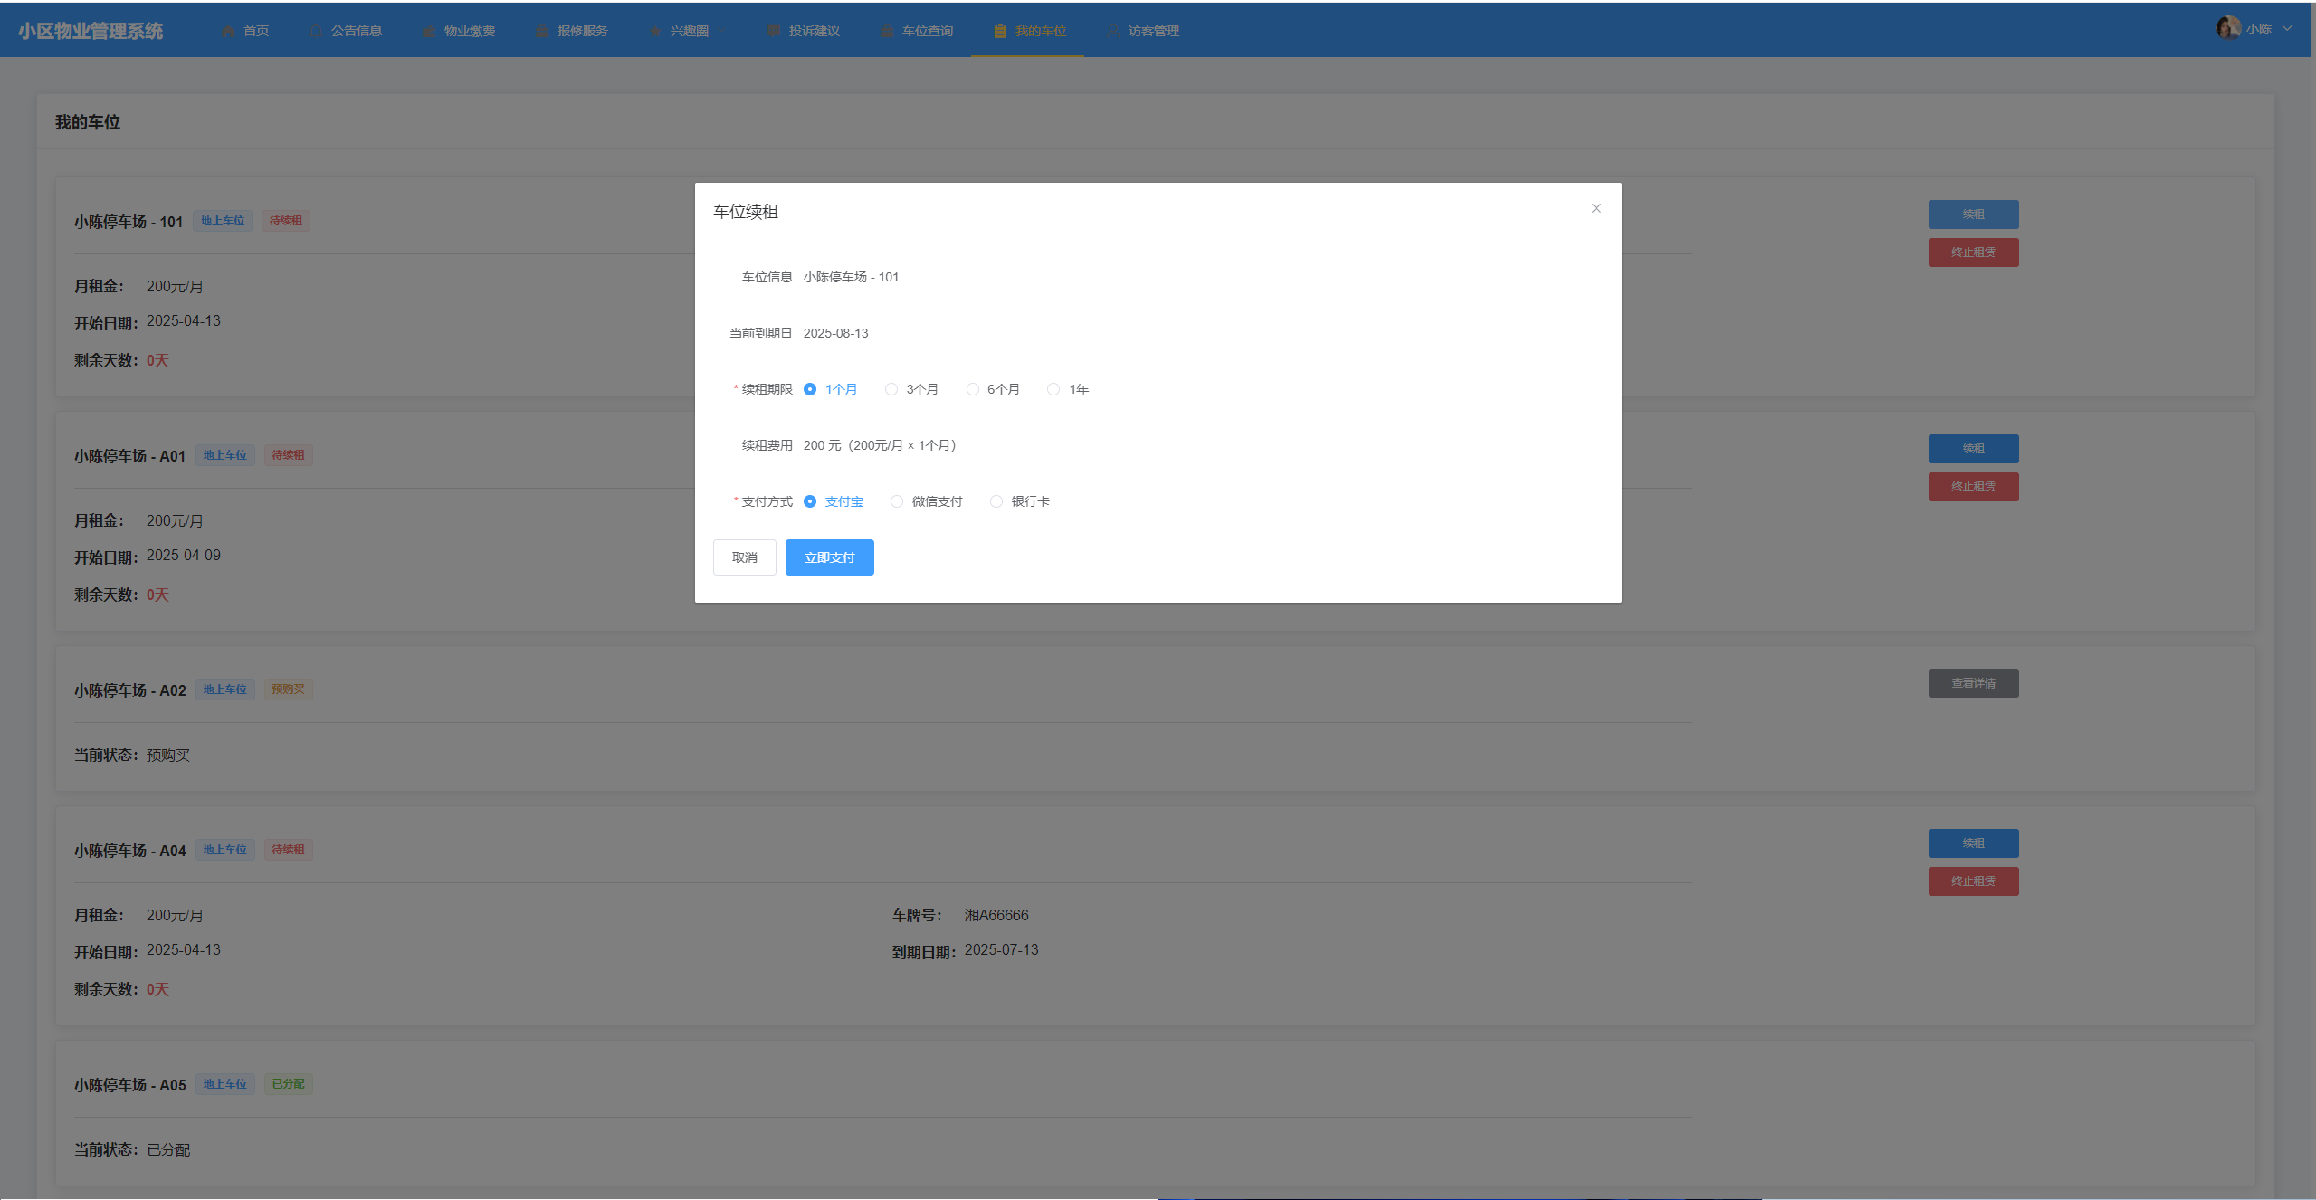Close the 车位续租 dialog
The width and height of the screenshot is (2316, 1200).
click(1596, 208)
